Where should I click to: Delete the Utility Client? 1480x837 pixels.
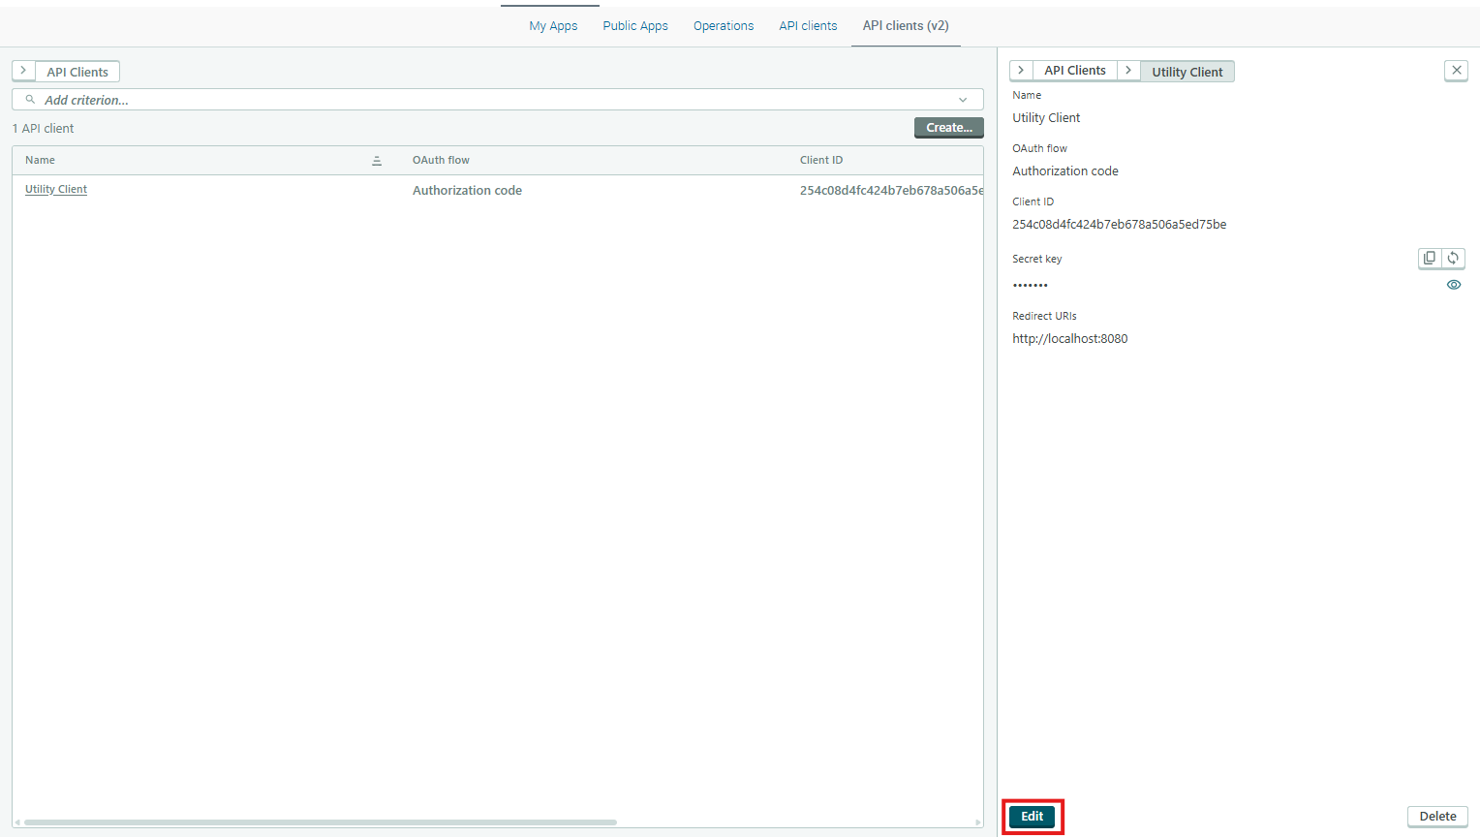coord(1437,817)
